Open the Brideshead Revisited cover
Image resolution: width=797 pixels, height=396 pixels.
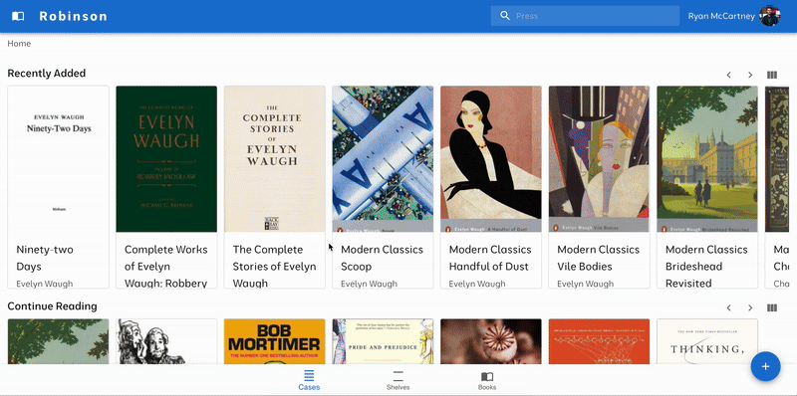[x=707, y=159]
